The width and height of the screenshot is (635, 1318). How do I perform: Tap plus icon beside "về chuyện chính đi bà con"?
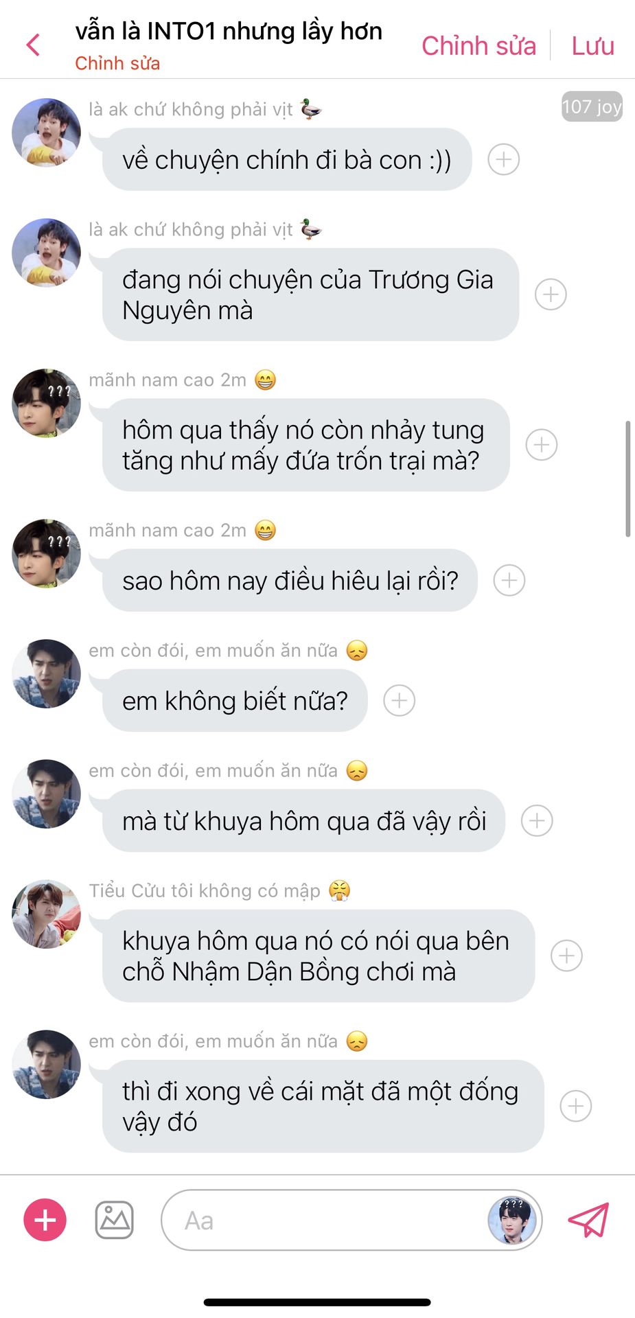click(x=503, y=159)
